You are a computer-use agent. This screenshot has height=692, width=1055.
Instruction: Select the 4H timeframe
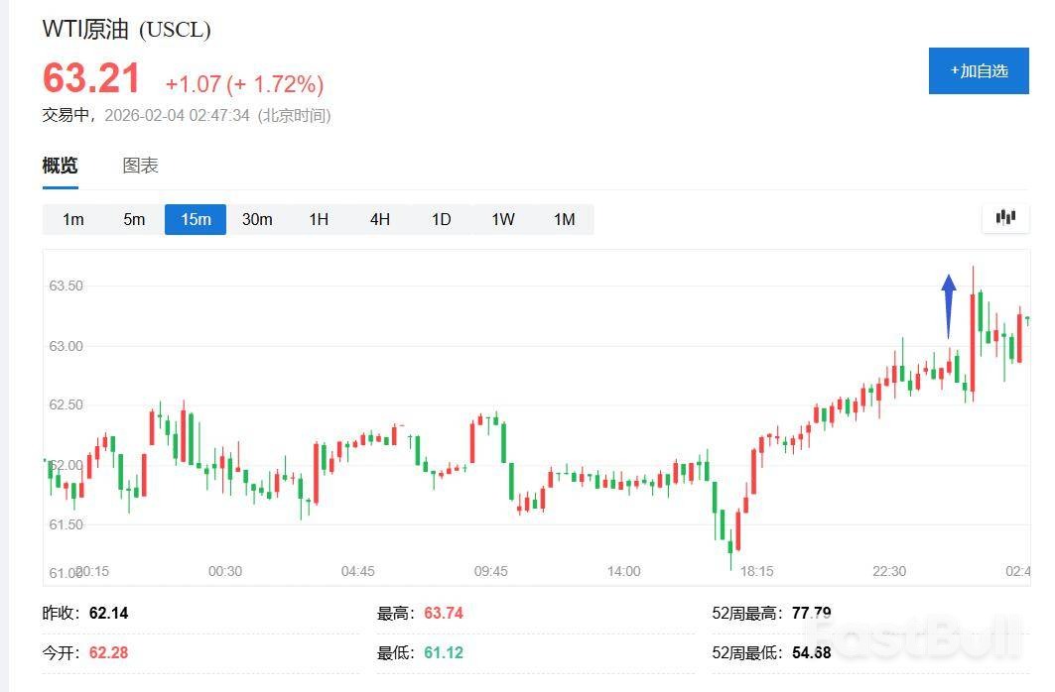(379, 219)
